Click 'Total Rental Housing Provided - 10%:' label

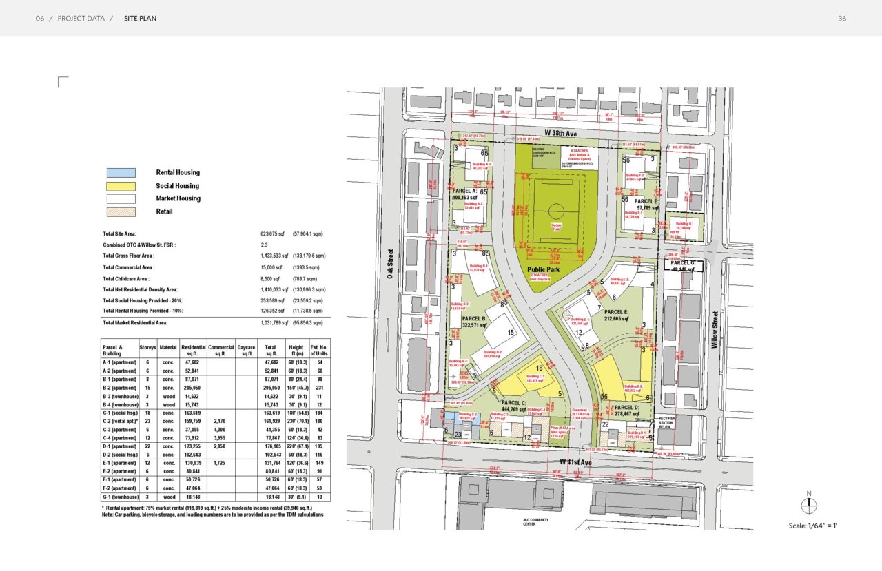[x=143, y=311]
